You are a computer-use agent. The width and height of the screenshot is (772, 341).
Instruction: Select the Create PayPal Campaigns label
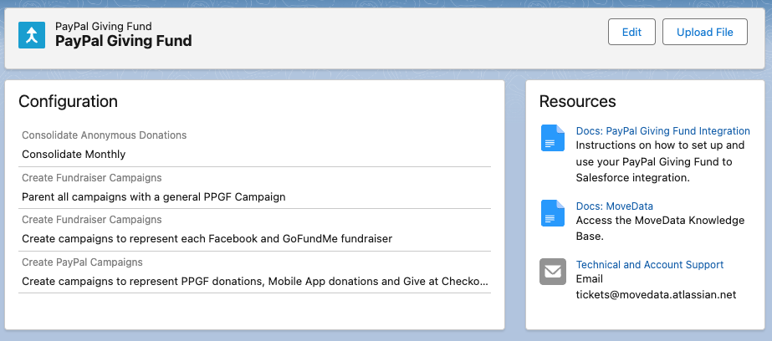tap(82, 262)
